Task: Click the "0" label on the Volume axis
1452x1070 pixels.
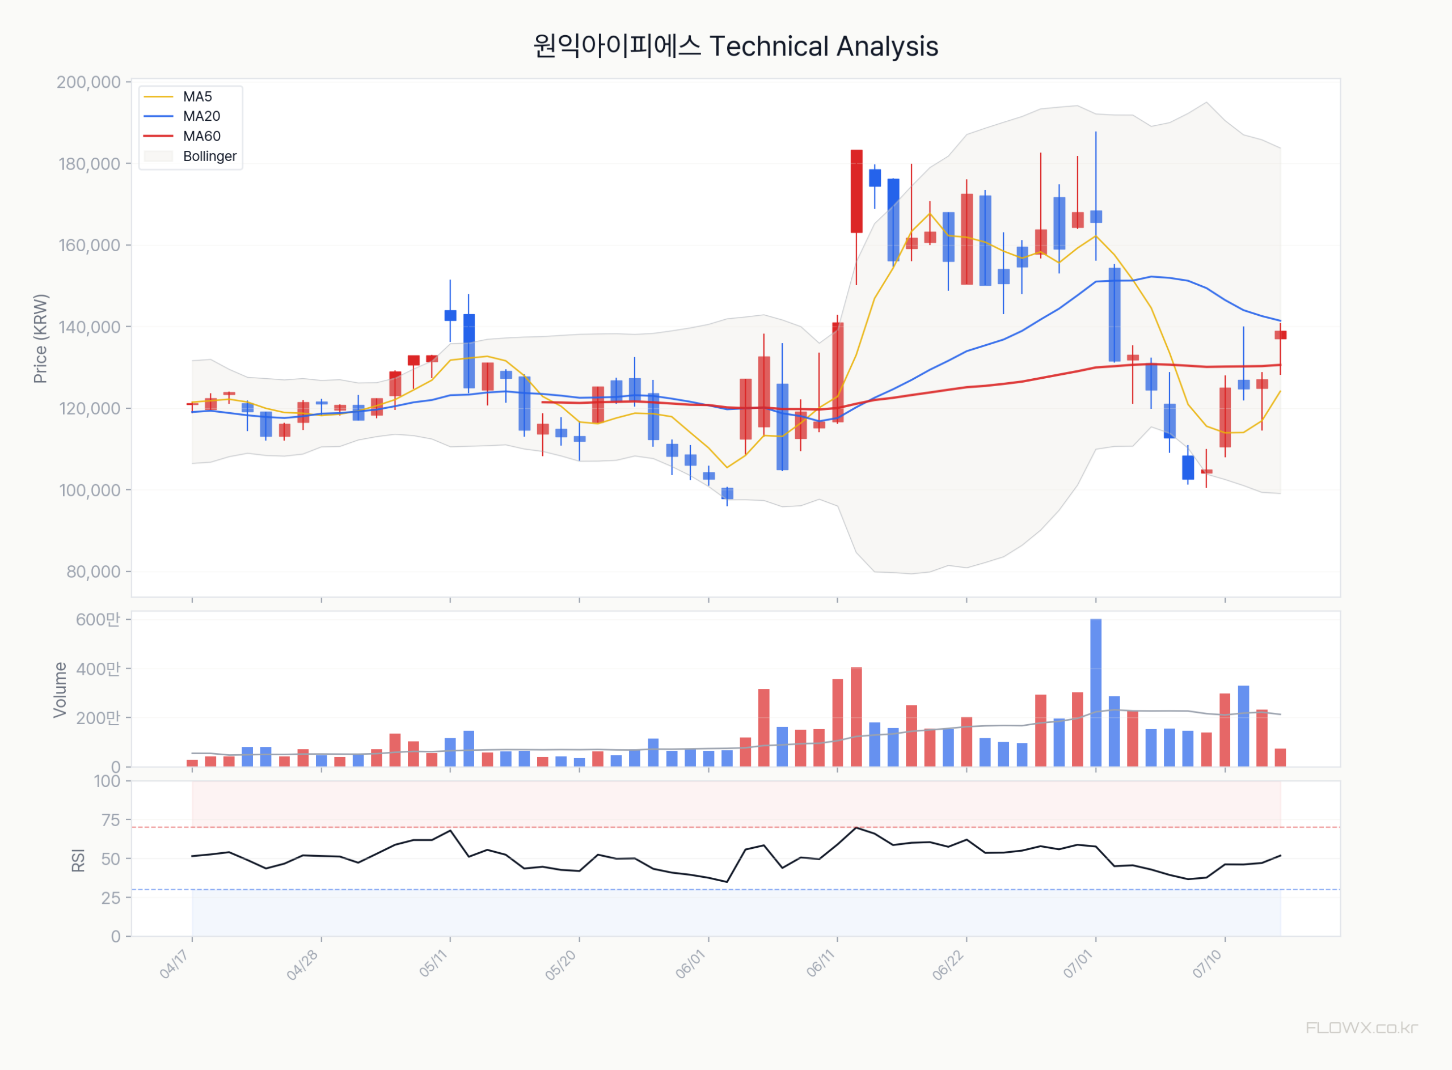Action: pyautogui.click(x=116, y=767)
